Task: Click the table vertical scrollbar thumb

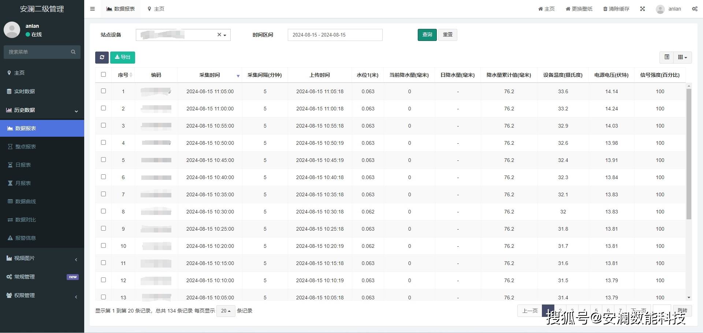Action: [689, 154]
